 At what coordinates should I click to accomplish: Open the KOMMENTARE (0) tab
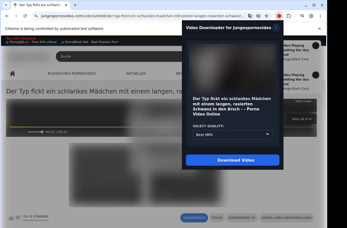(x=242, y=218)
